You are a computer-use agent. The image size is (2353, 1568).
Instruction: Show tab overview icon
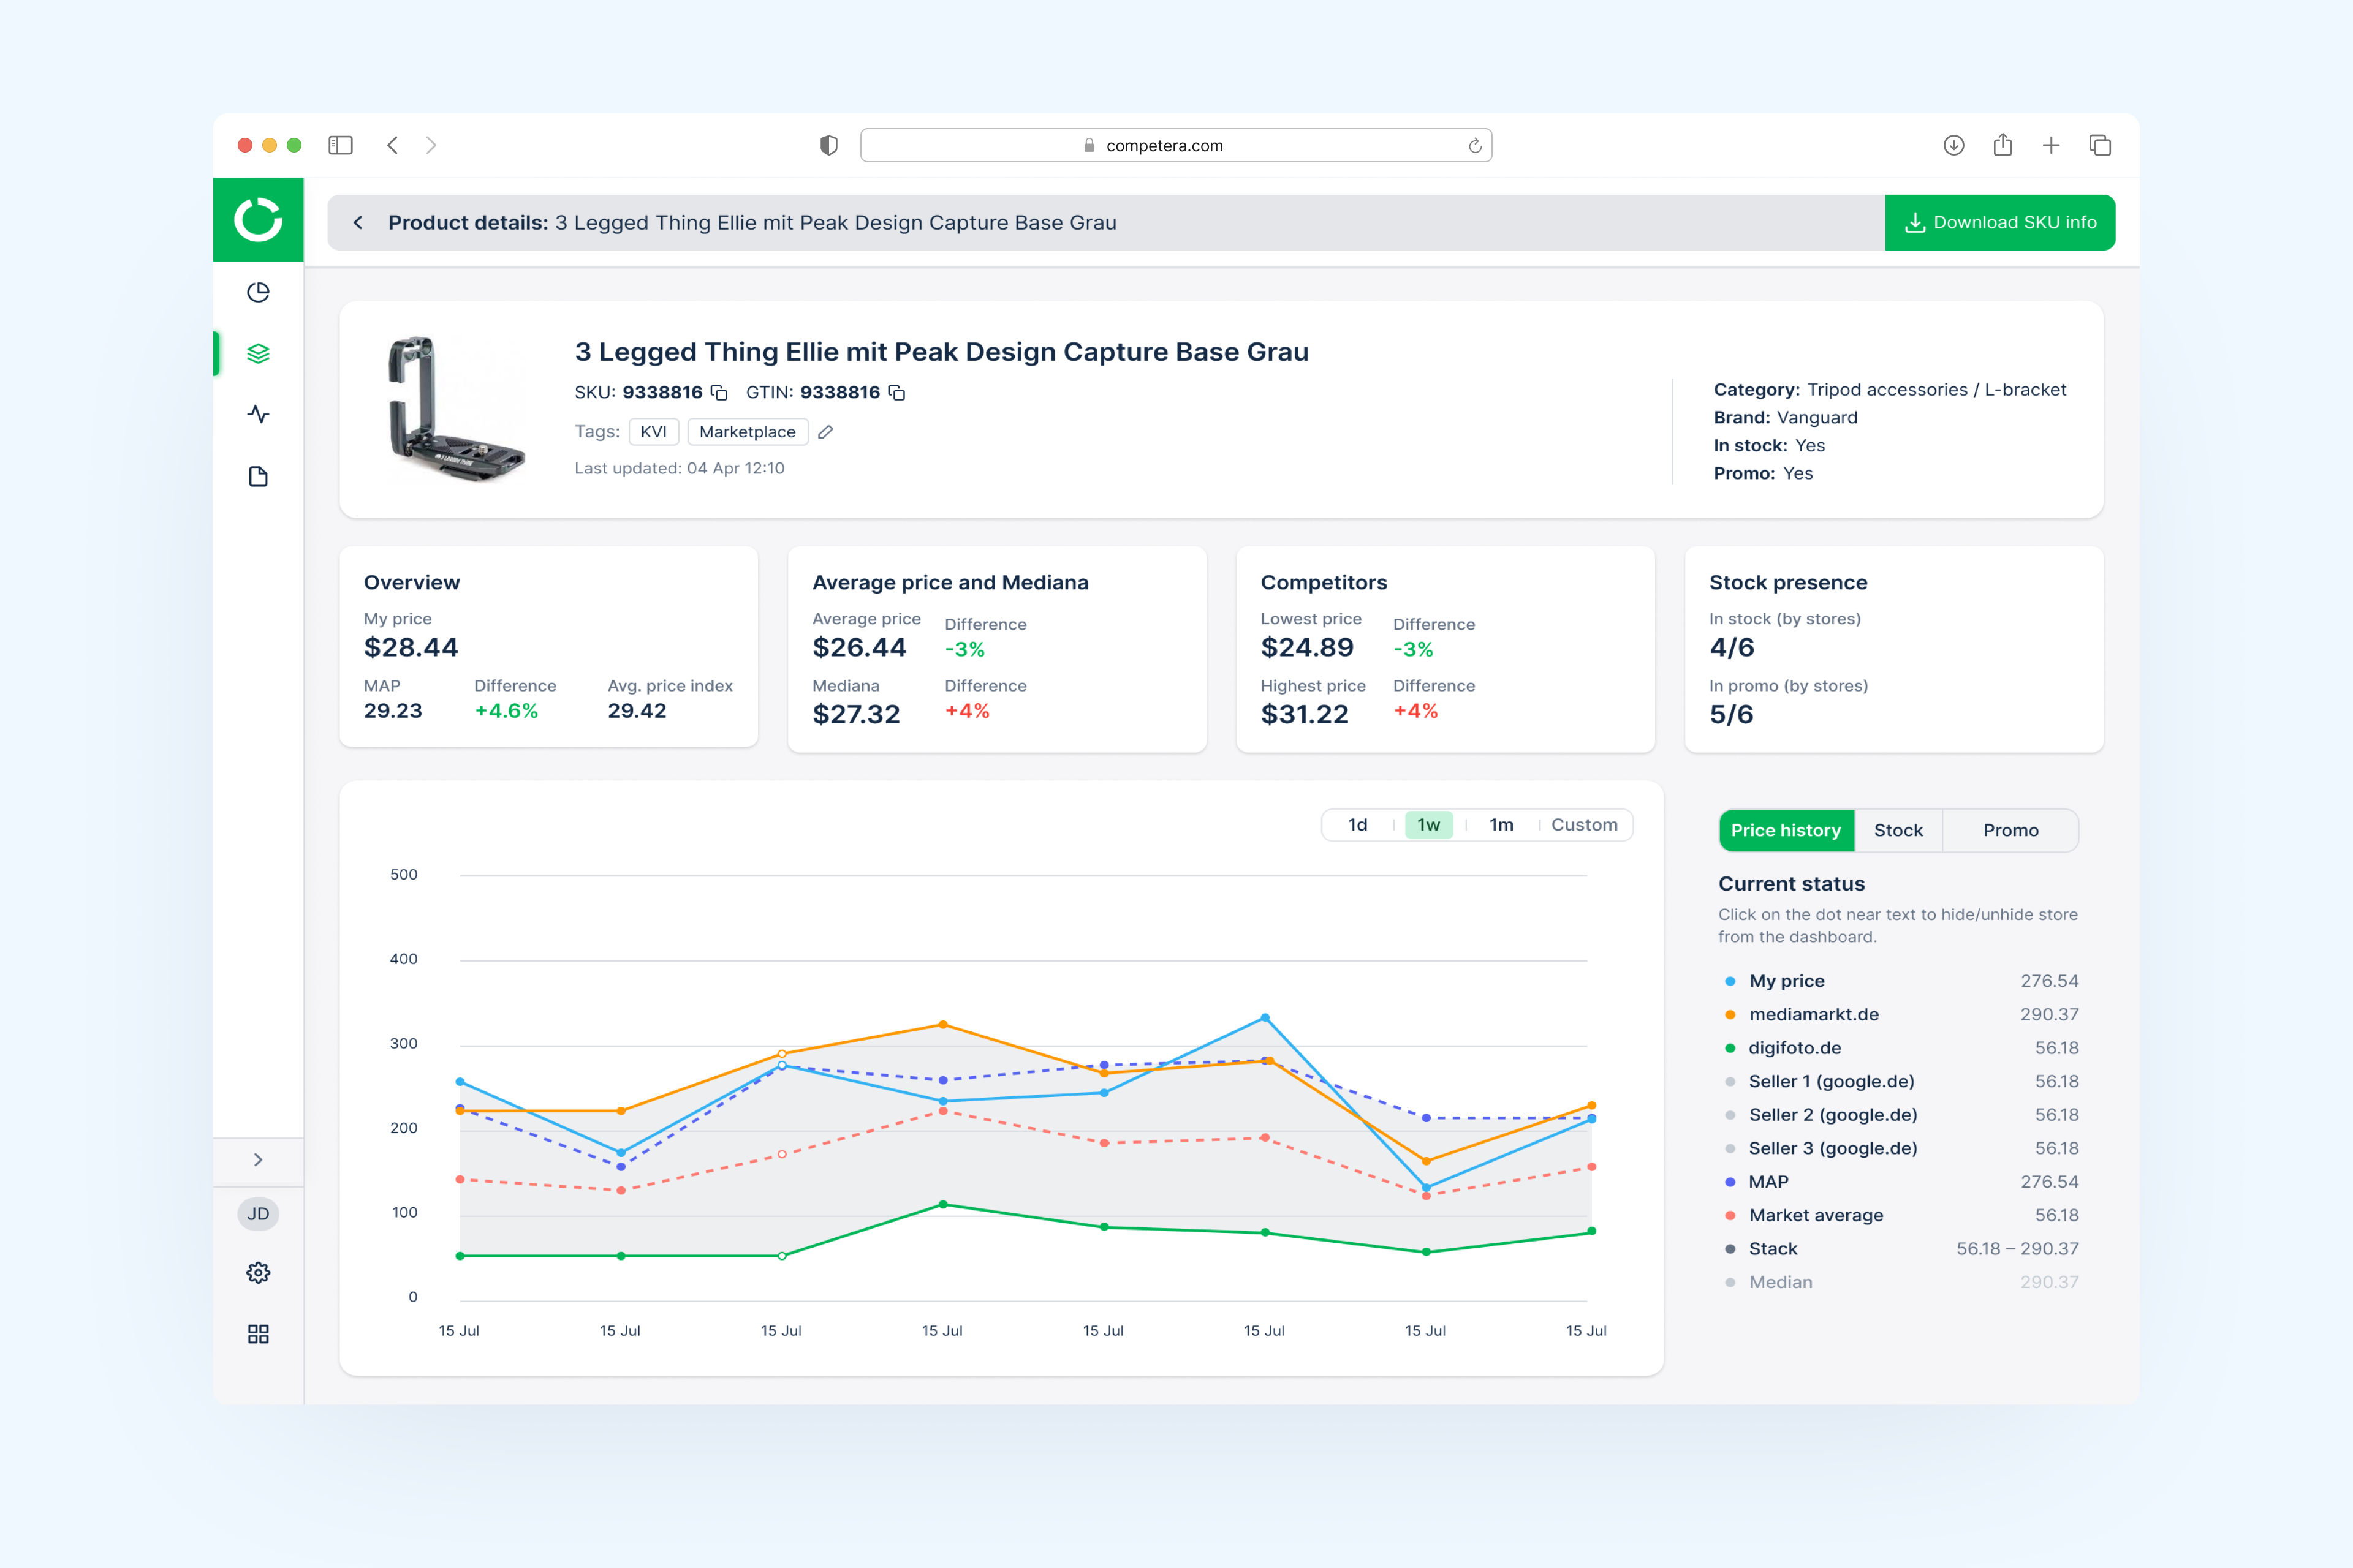coord(2100,145)
